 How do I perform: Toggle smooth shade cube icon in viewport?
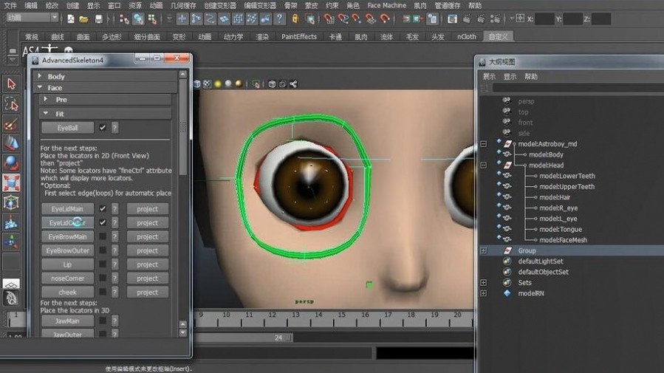197,83
